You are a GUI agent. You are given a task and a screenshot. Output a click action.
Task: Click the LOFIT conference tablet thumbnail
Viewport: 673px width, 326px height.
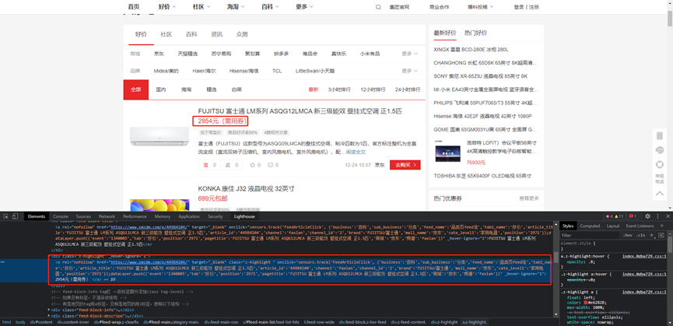click(447, 152)
